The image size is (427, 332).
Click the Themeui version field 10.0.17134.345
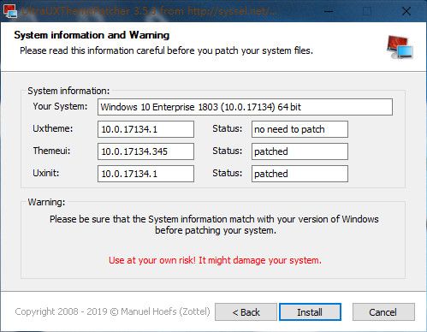[x=145, y=151]
